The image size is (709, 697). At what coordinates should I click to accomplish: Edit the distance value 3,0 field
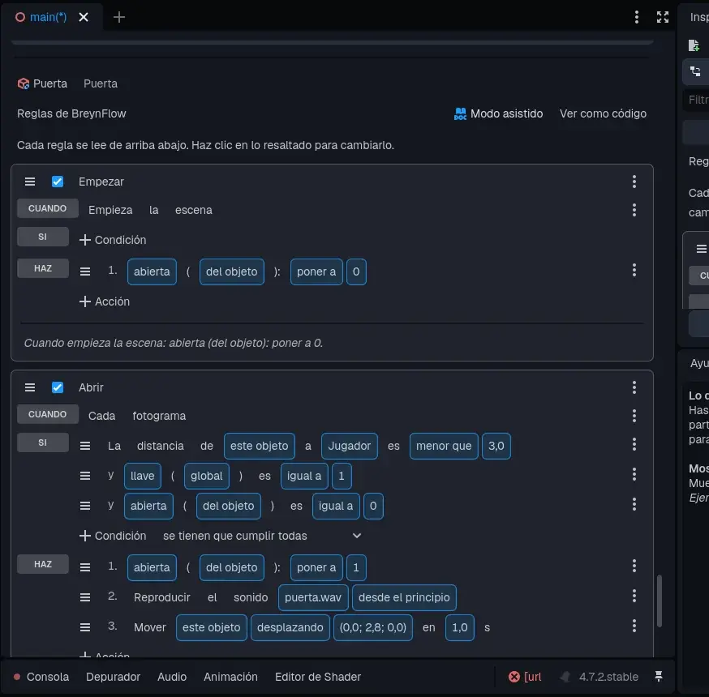click(x=496, y=446)
